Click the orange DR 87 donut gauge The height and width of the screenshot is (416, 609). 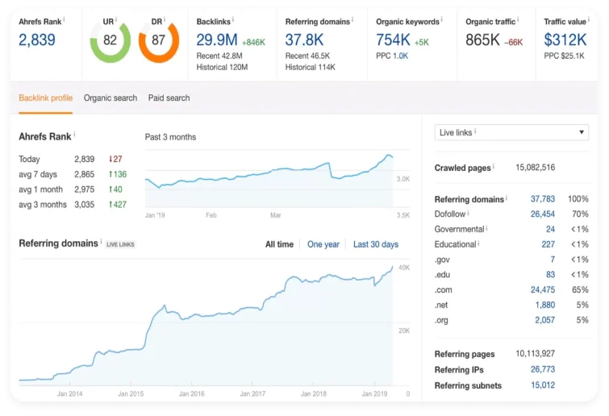pyautogui.click(x=158, y=40)
